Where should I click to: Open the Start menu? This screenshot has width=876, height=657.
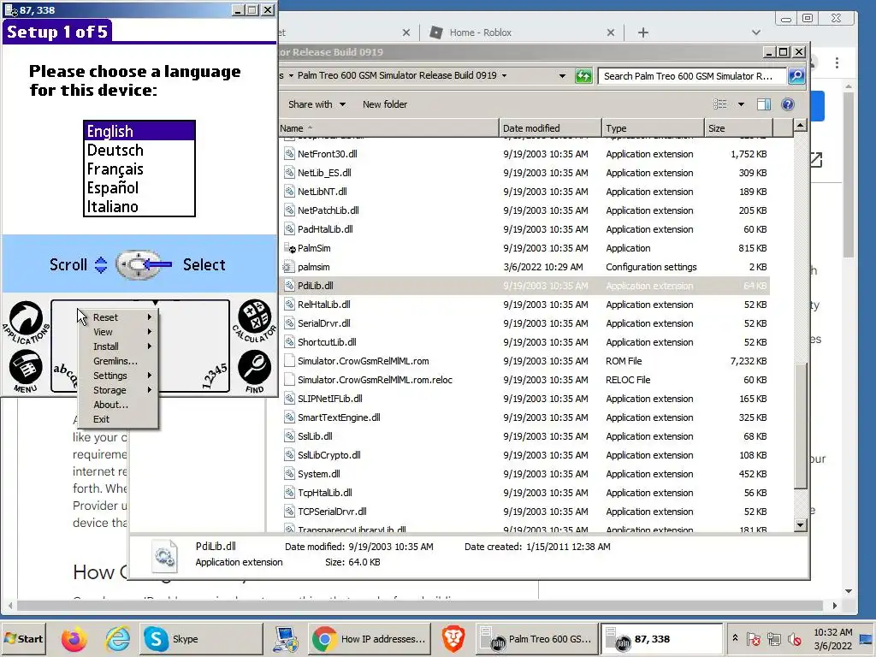[23, 639]
